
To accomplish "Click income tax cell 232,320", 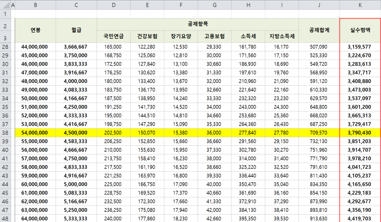I will pos(248,98).
